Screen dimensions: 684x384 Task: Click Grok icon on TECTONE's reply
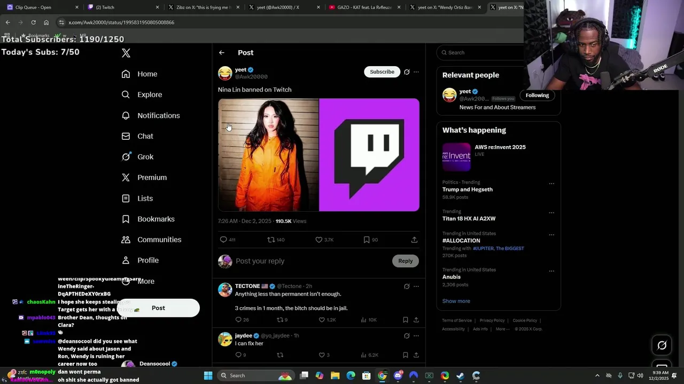[x=407, y=286]
